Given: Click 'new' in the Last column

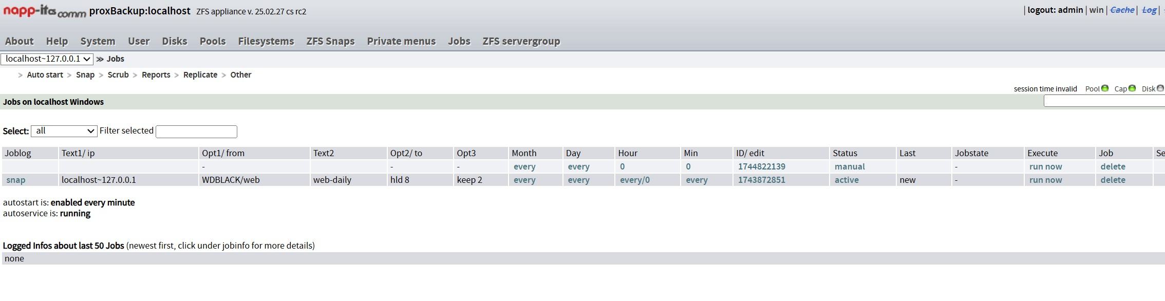Looking at the screenshot, I should pyautogui.click(x=908, y=180).
